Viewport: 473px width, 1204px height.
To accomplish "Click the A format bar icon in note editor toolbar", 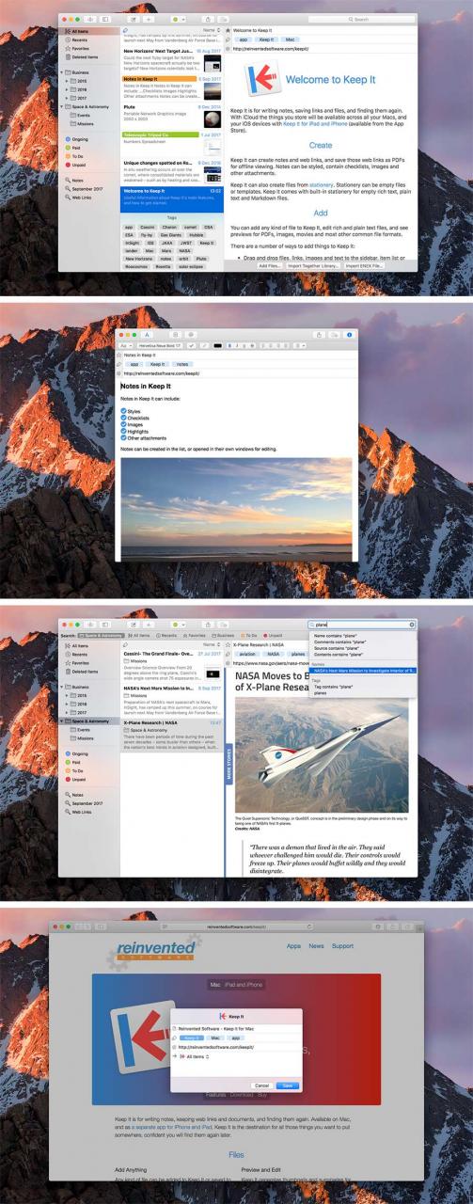I will click(148, 335).
